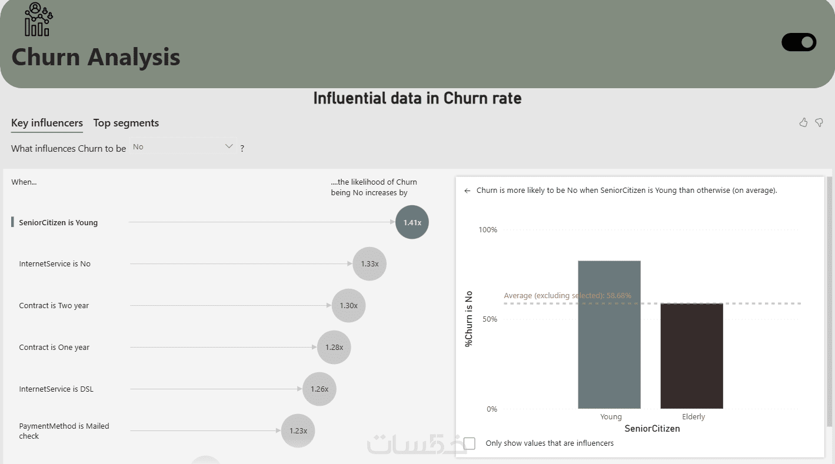This screenshot has height=464, width=835.
Task: Click the 1.23x Mailed check bubble
Action: point(298,430)
